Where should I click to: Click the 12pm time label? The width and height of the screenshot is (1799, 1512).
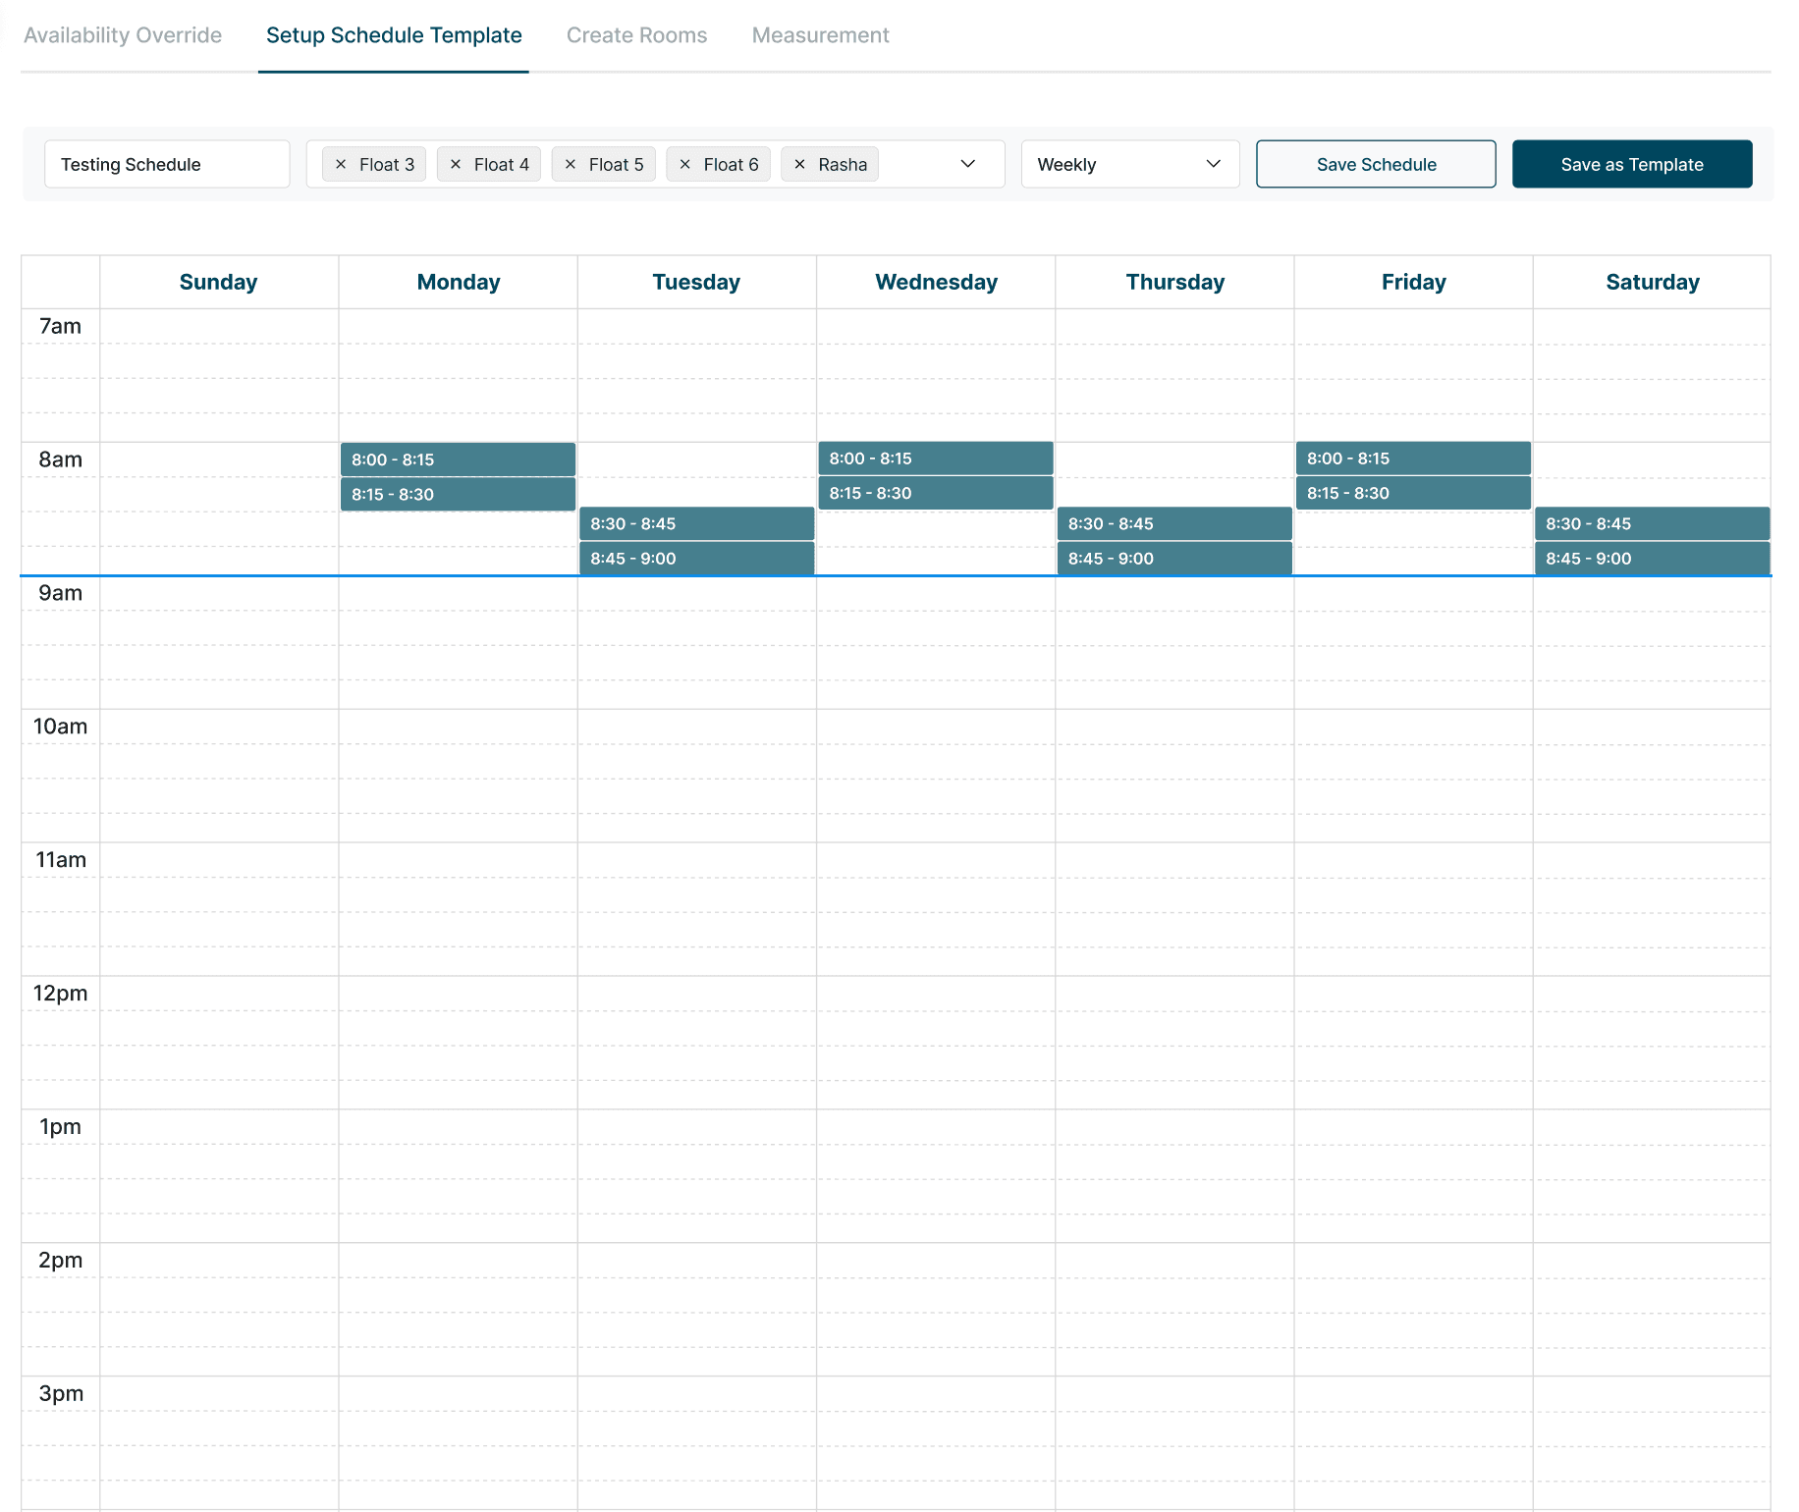(60, 994)
